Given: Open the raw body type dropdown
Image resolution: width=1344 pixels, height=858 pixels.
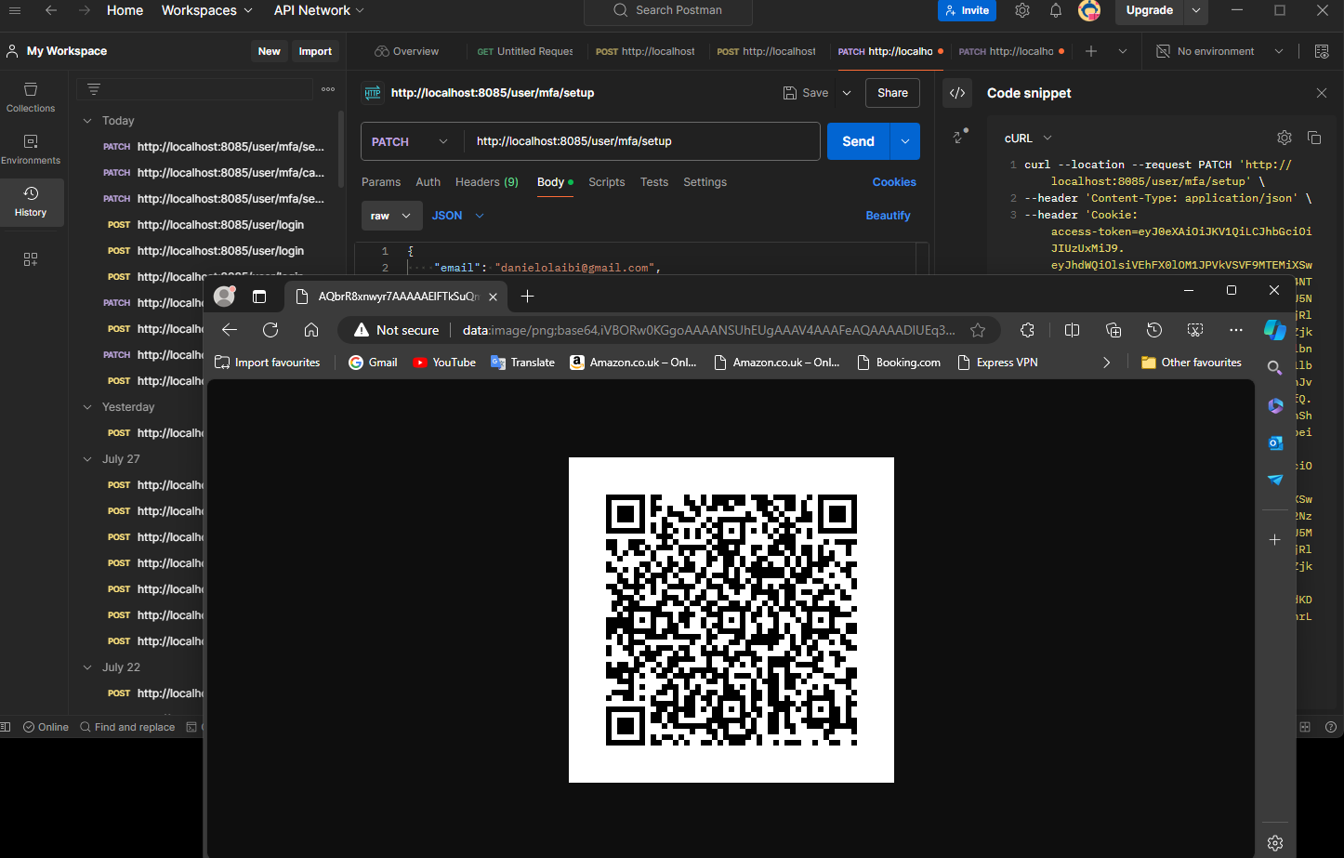Looking at the screenshot, I should point(391,216).
